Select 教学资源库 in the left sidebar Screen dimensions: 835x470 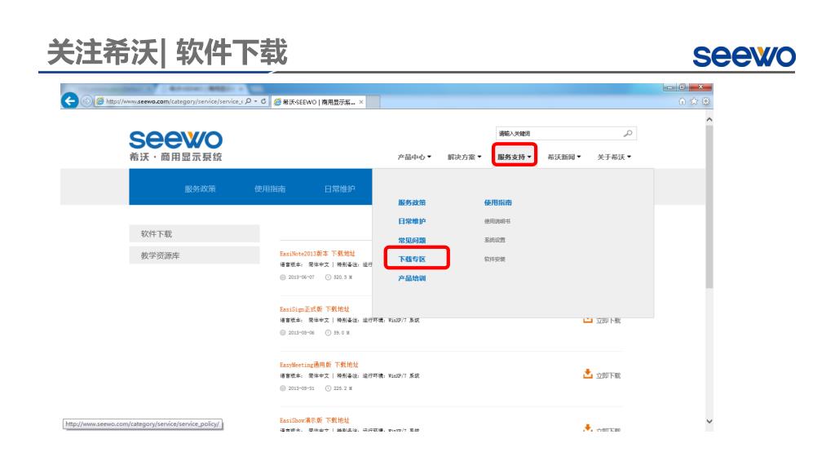pyautogui.click(x=194, y=255)
